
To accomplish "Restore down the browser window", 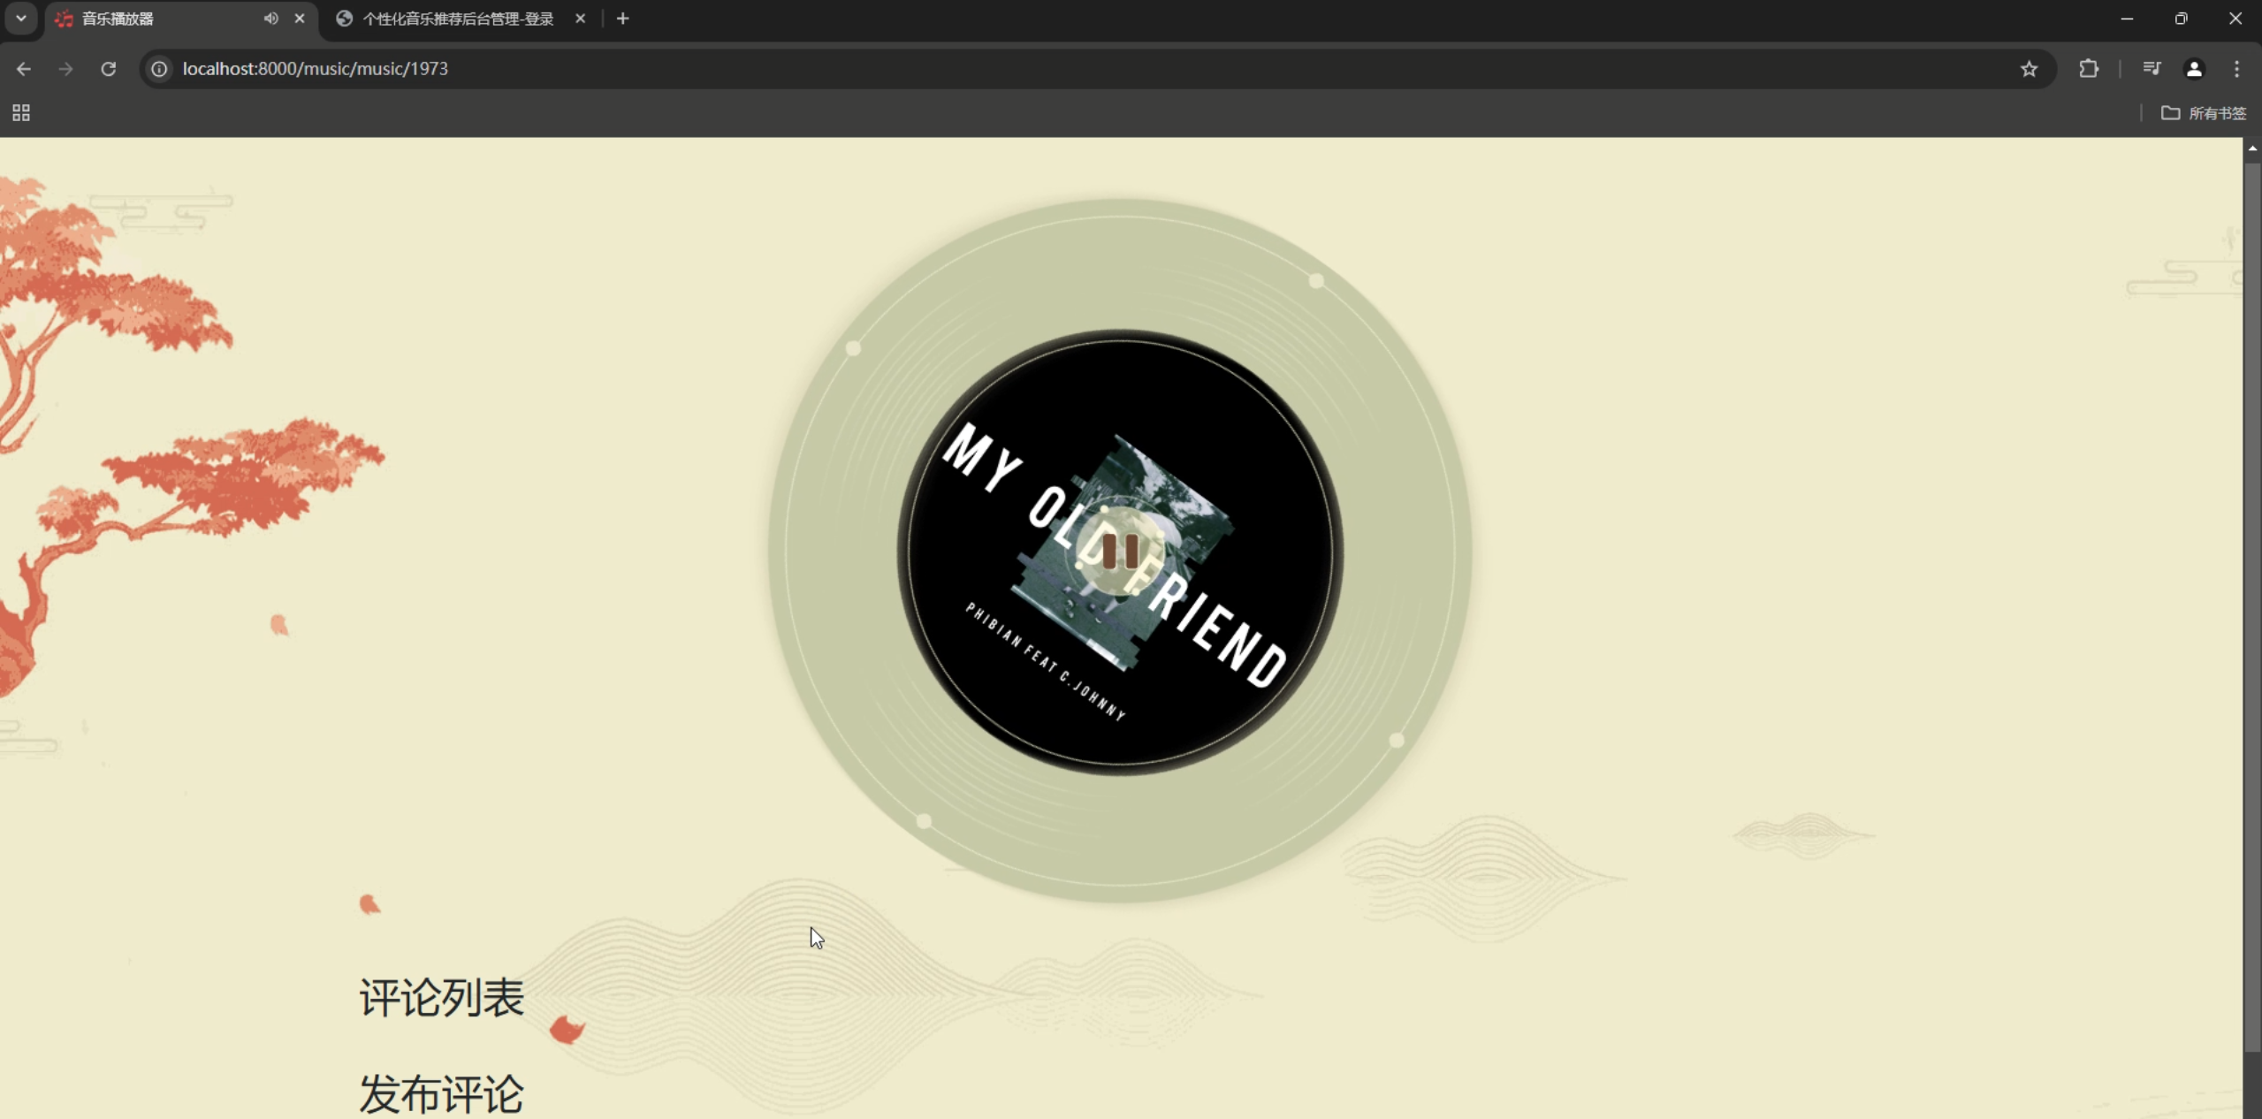I will 2181,19.
